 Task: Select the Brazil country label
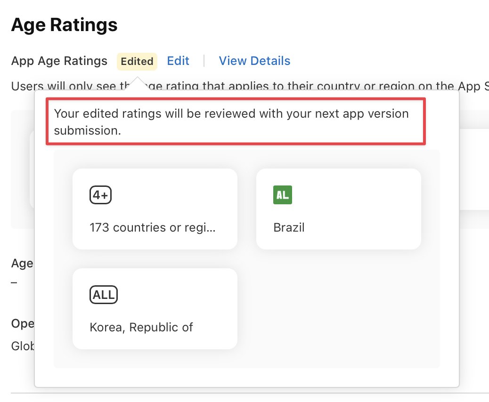coord(289,228)
